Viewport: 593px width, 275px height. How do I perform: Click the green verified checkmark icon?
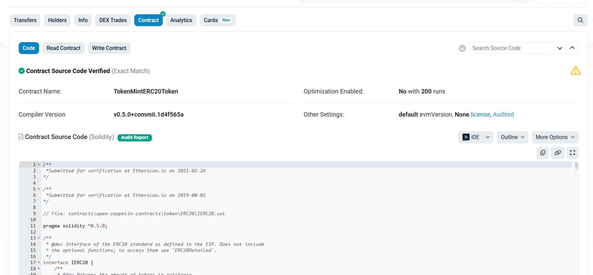tap(21, 71)
